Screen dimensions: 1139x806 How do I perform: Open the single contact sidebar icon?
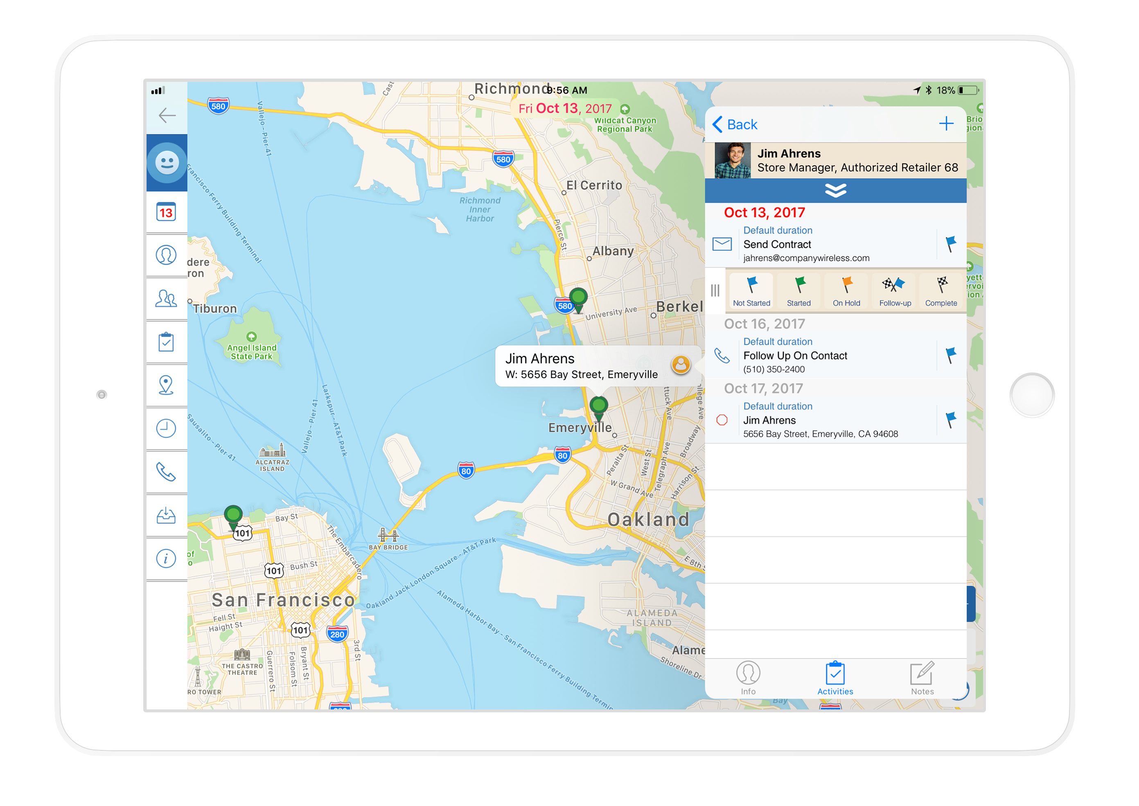pyautogui.click(x=166, y=255)
